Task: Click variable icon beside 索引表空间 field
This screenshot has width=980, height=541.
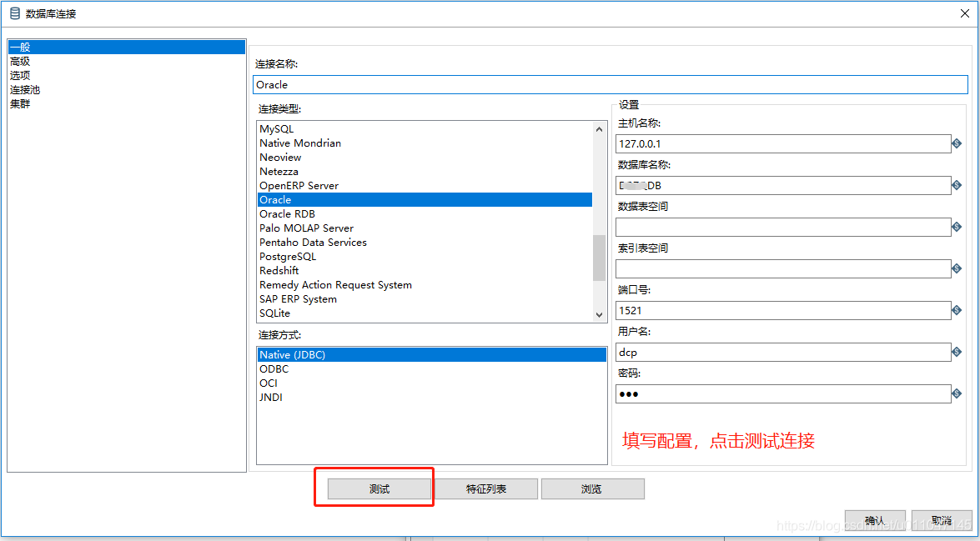Action: click(957, 268)
